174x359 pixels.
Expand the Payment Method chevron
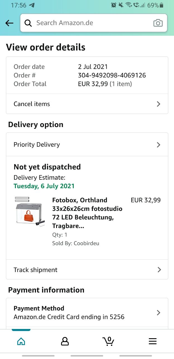coord(158,313)
